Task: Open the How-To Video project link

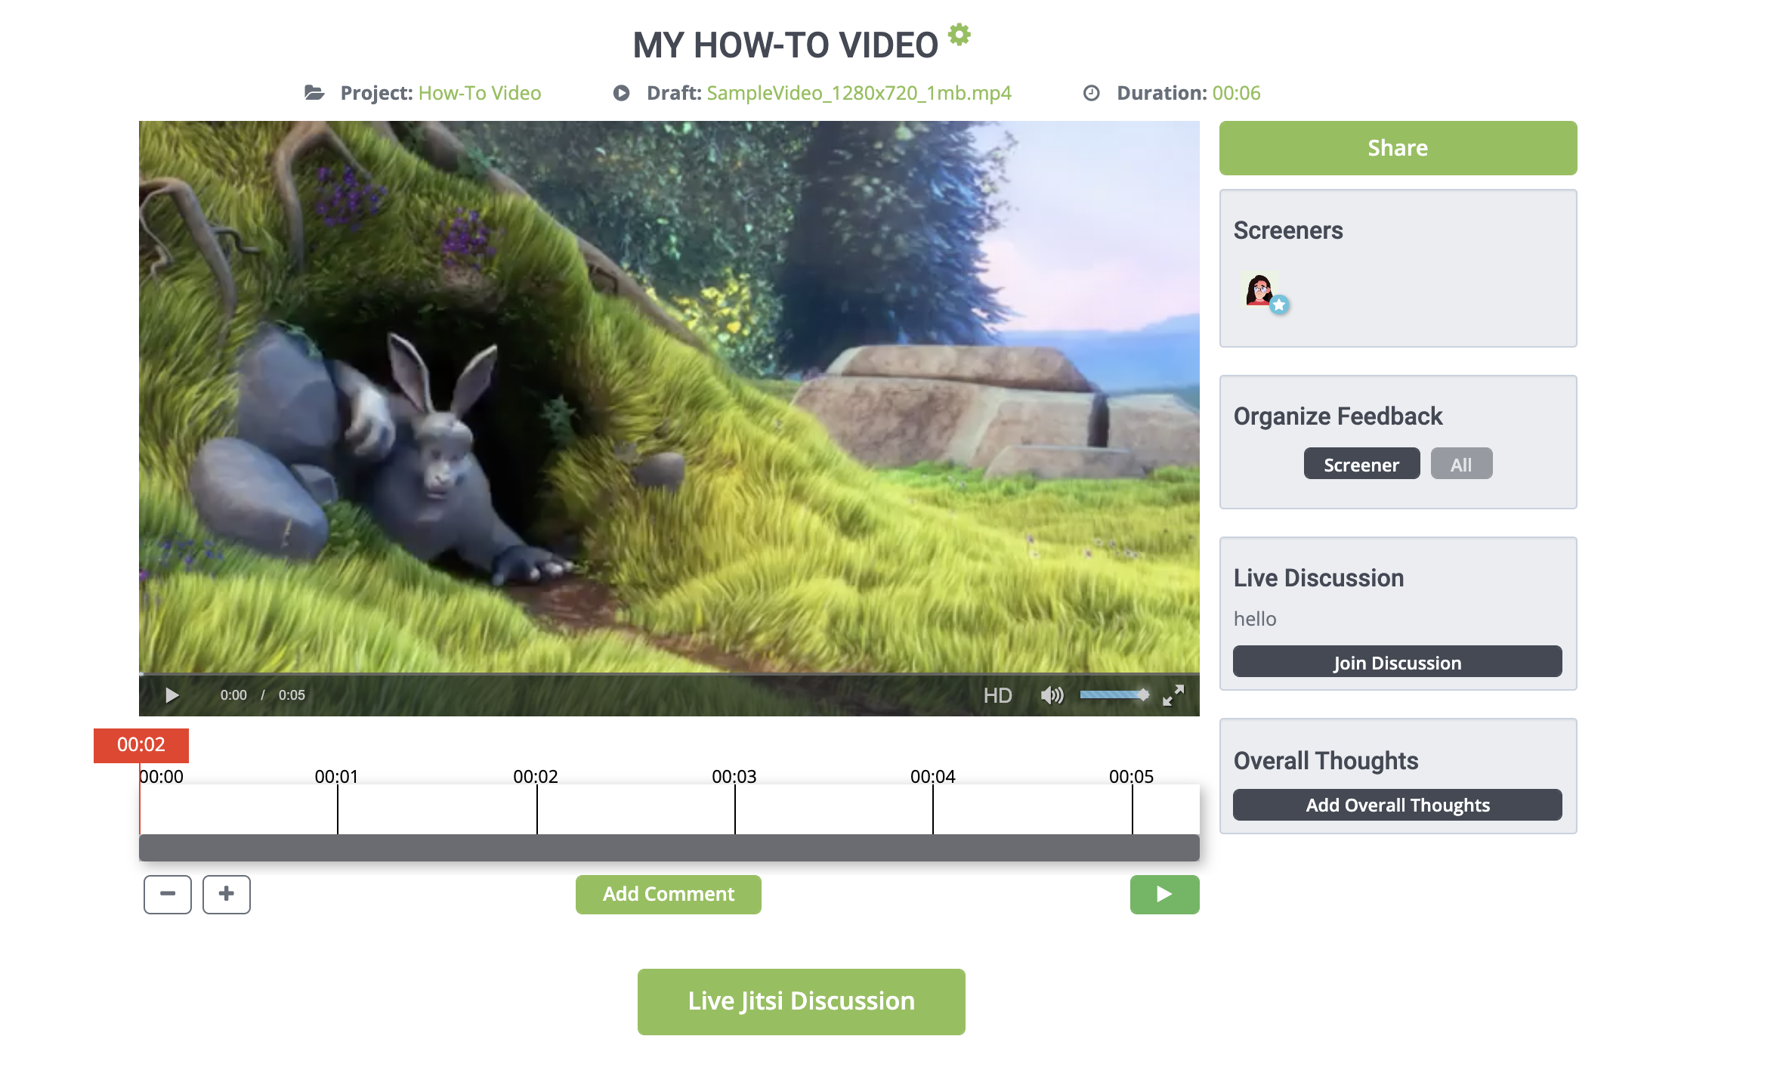Action: point(479,93)
